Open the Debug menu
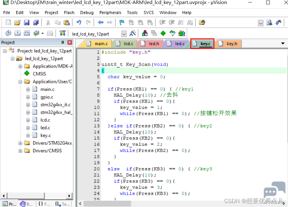The image size is (288, 207). (x=87, y=13)
